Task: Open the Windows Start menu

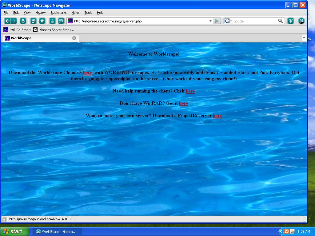Action: tap(15, 231)
